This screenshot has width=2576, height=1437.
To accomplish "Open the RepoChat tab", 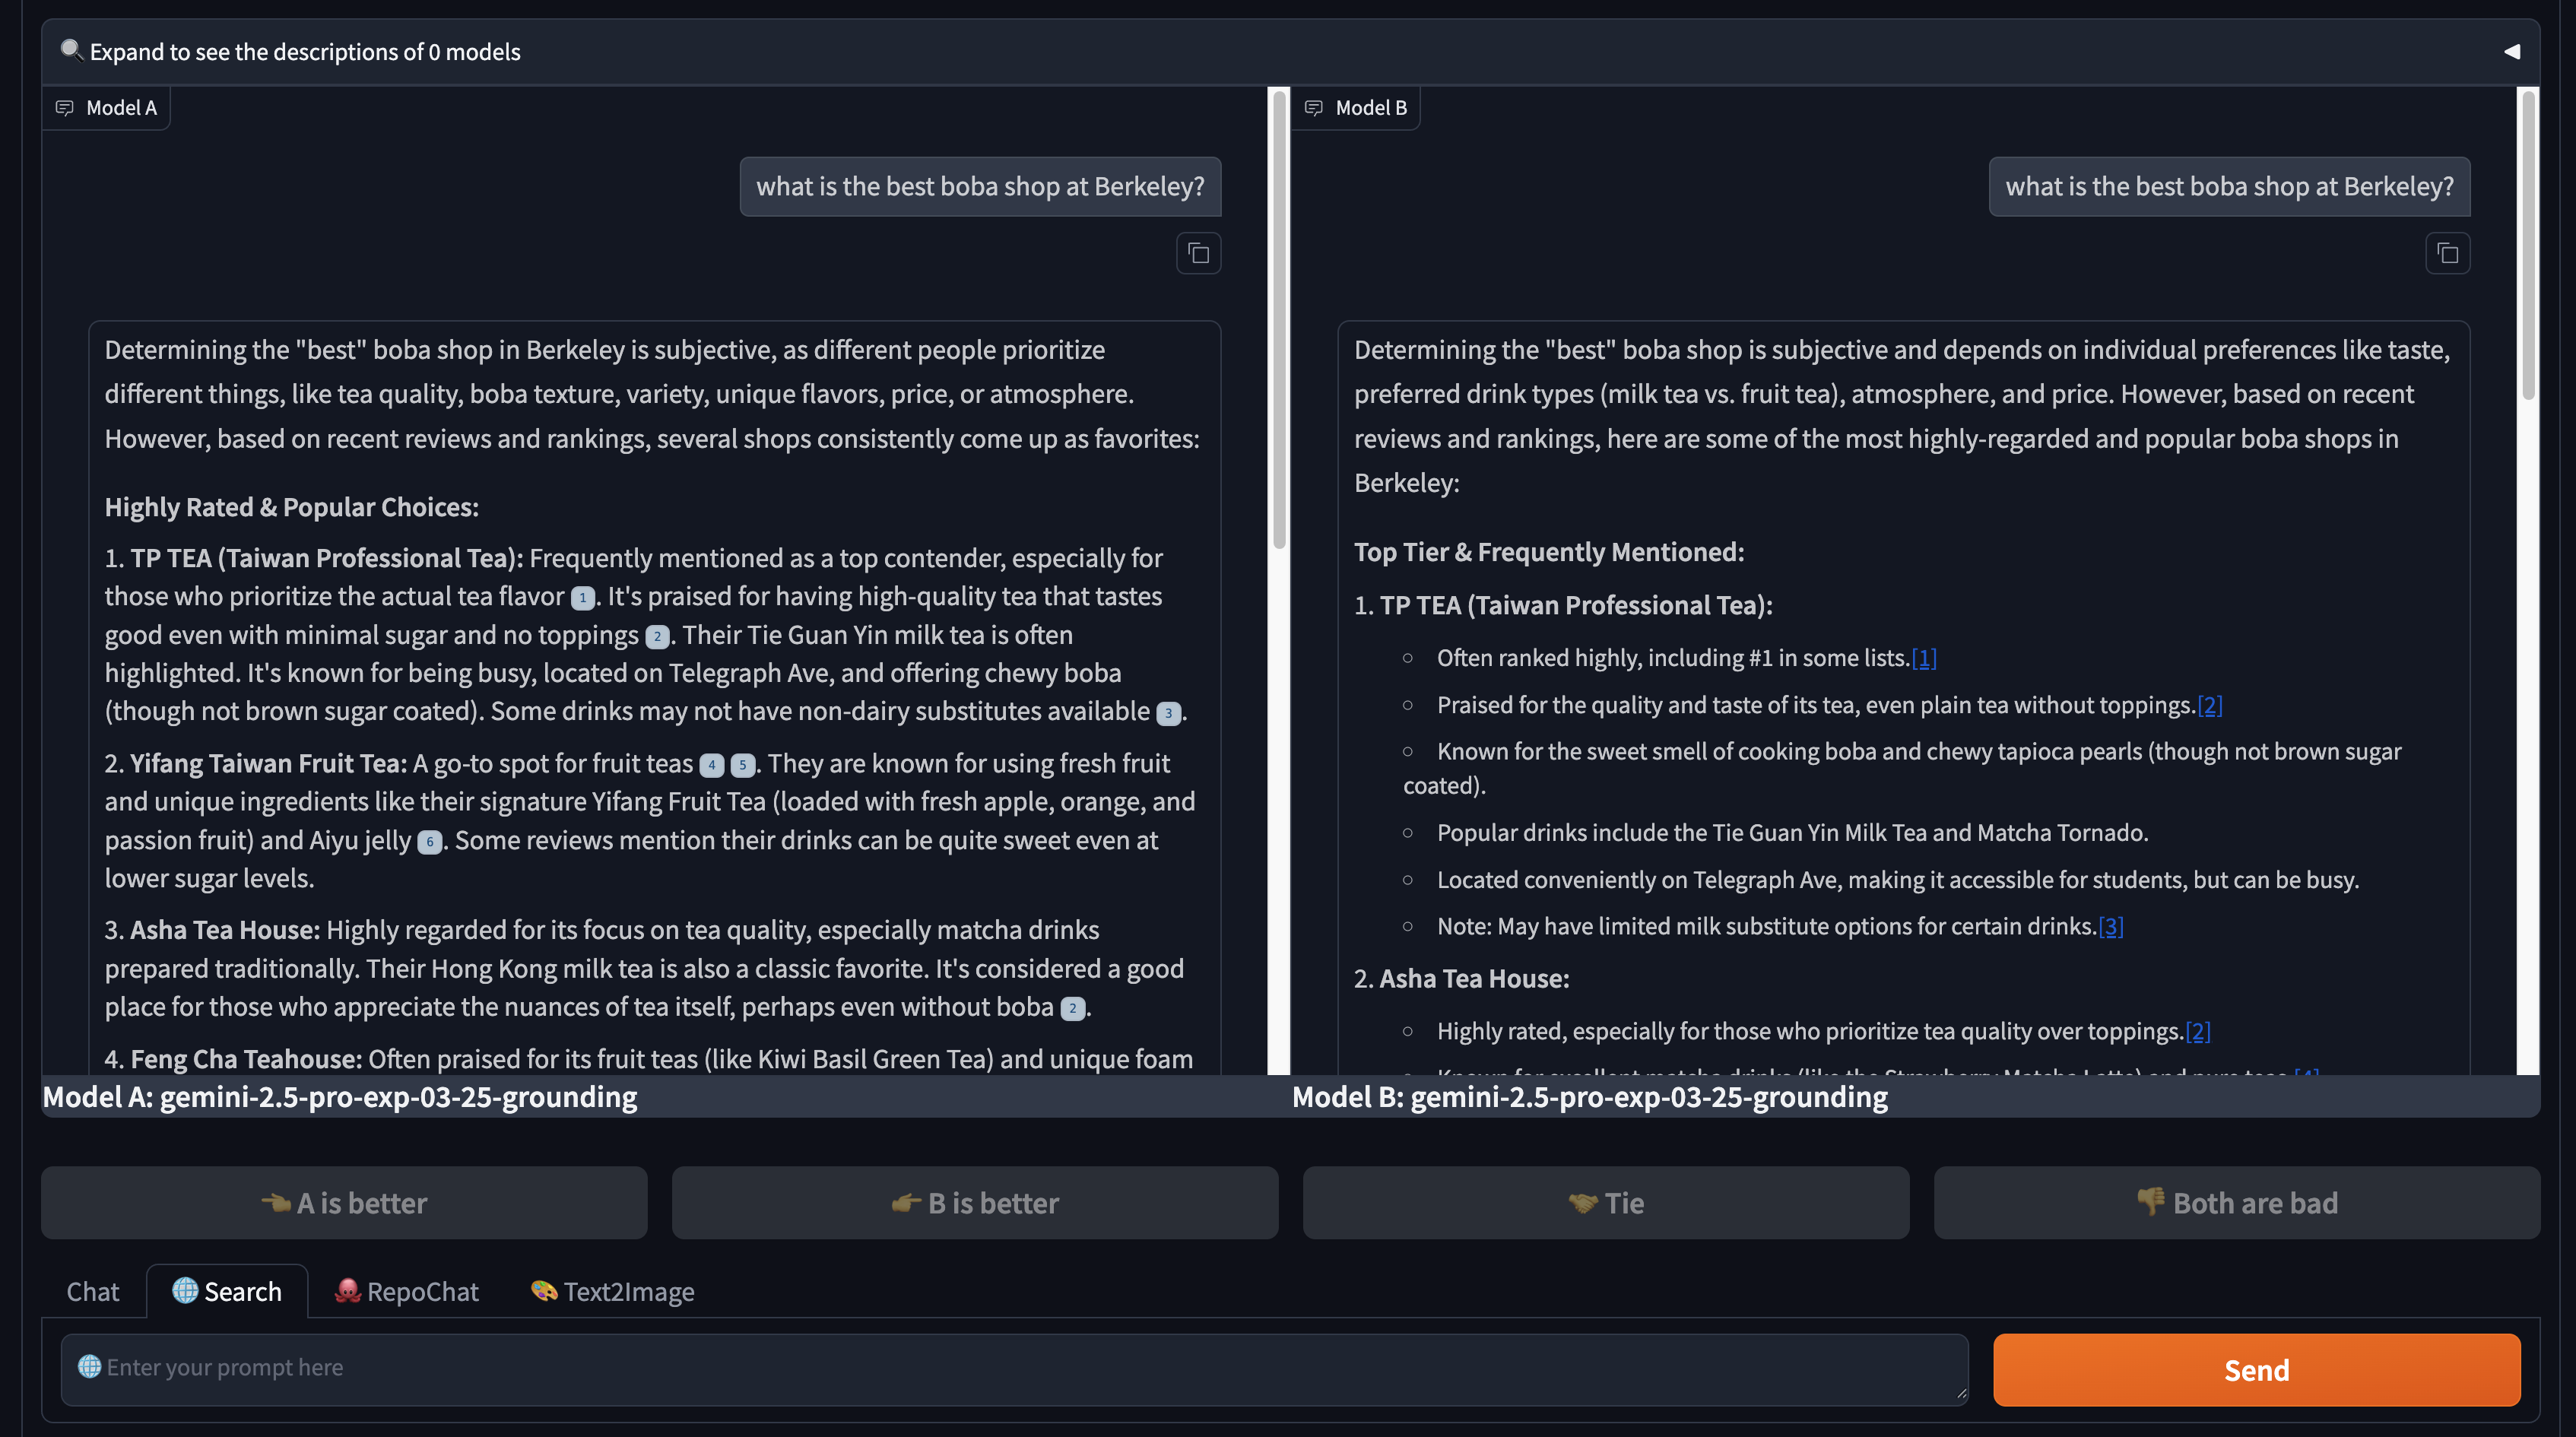I will [x=407, y=1291].
